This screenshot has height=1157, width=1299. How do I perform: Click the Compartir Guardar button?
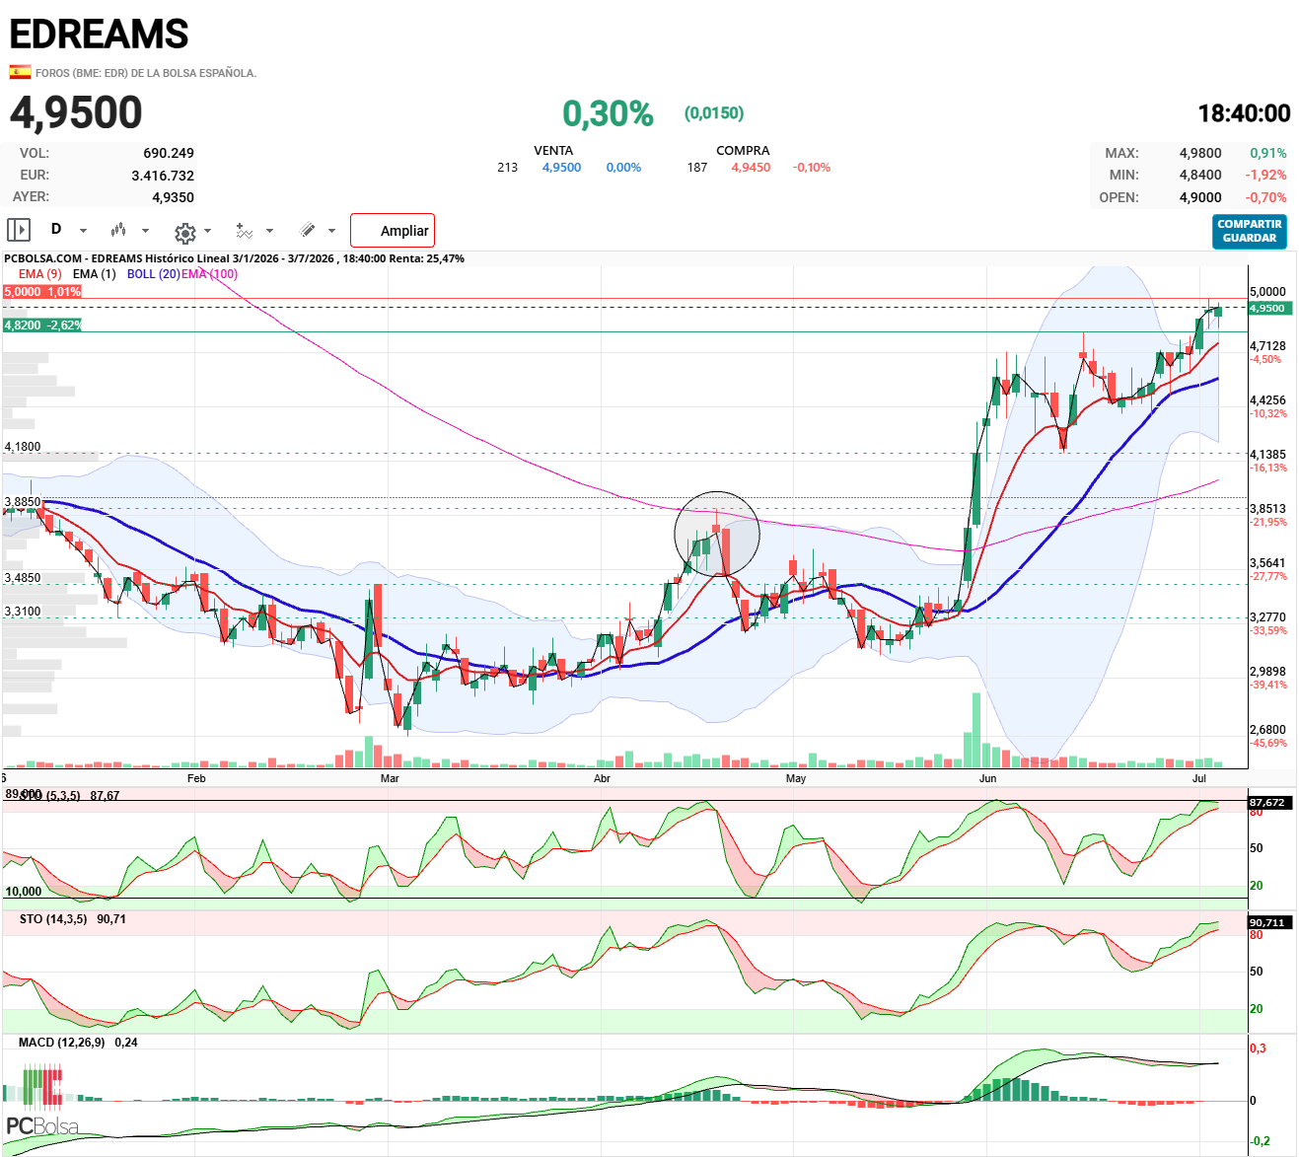[1250, 231]
